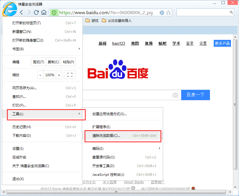The height and width of the screenshot is (196, 239).
Task: Click the green security shield in address bar
Action: [54, 13]
